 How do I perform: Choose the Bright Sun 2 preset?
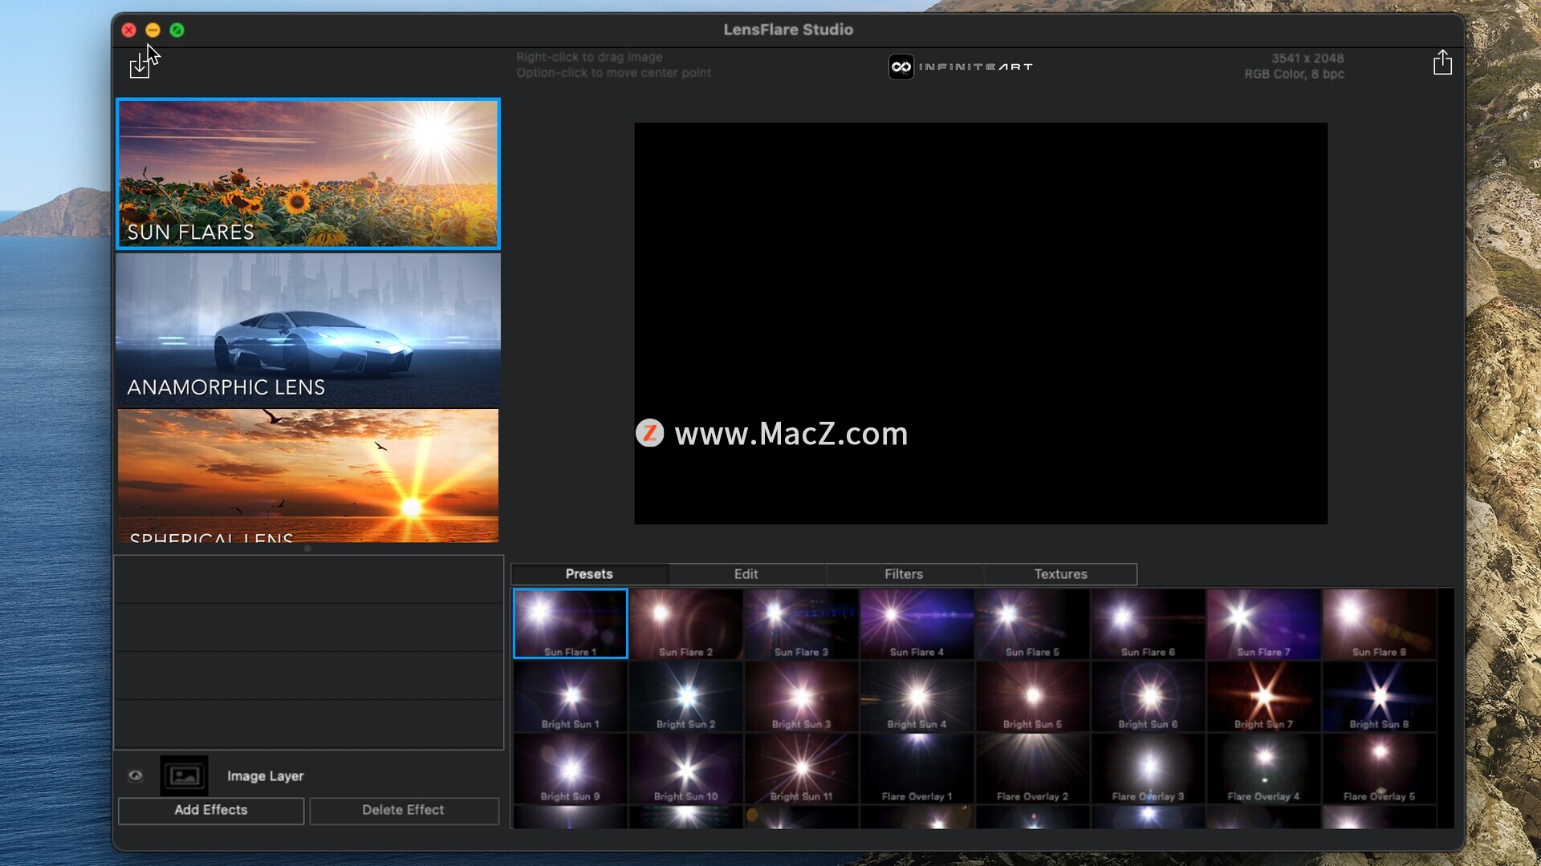pyautogui.click(x=686, y=696)
